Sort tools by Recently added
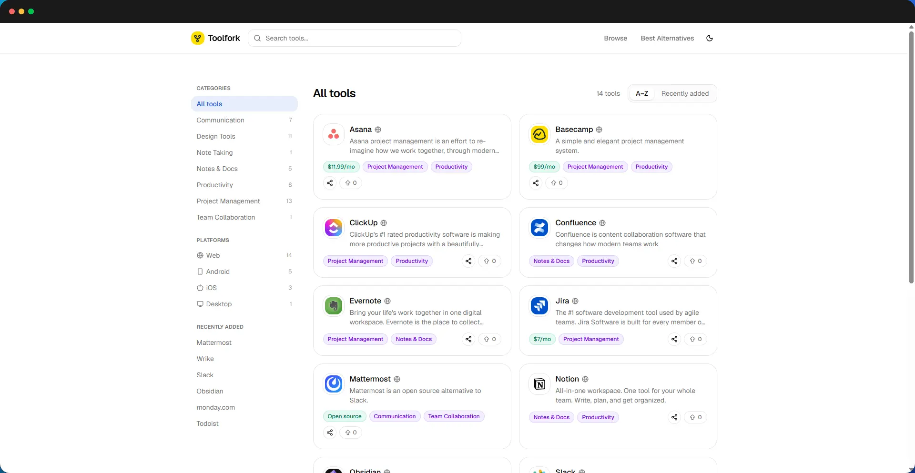Screen dimensions: 915x473 point(685,93)
